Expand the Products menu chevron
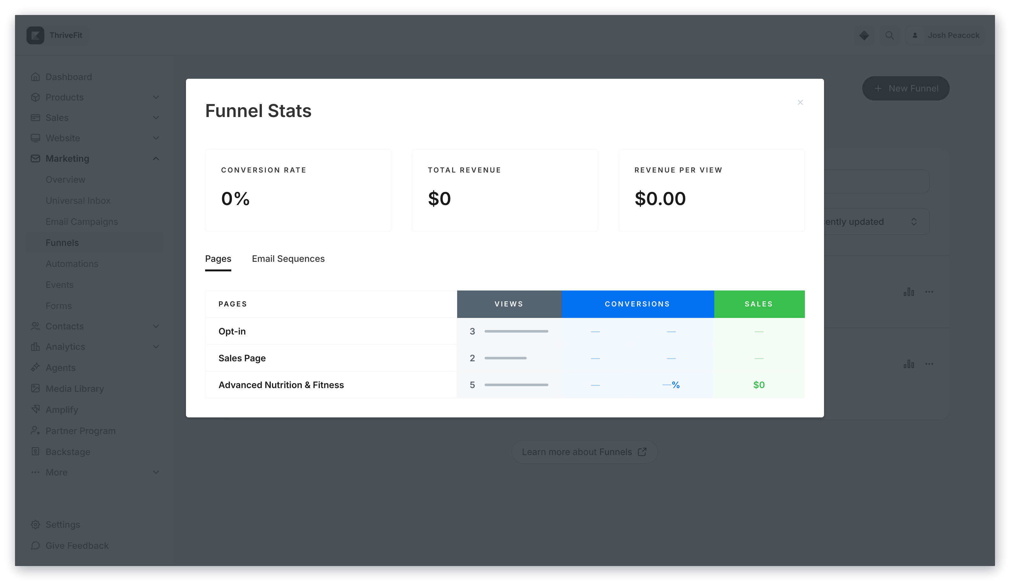This screenshot has height=581, width=1010. click(x=156, y=97)
